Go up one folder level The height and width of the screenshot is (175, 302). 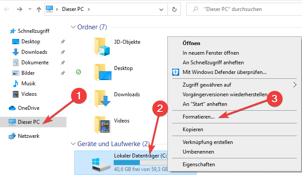tap(39, 9)
